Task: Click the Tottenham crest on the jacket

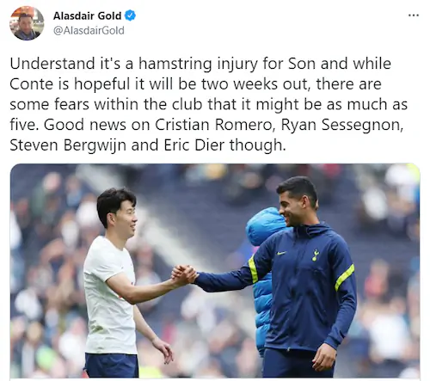Action: click(x=316, y=255)
